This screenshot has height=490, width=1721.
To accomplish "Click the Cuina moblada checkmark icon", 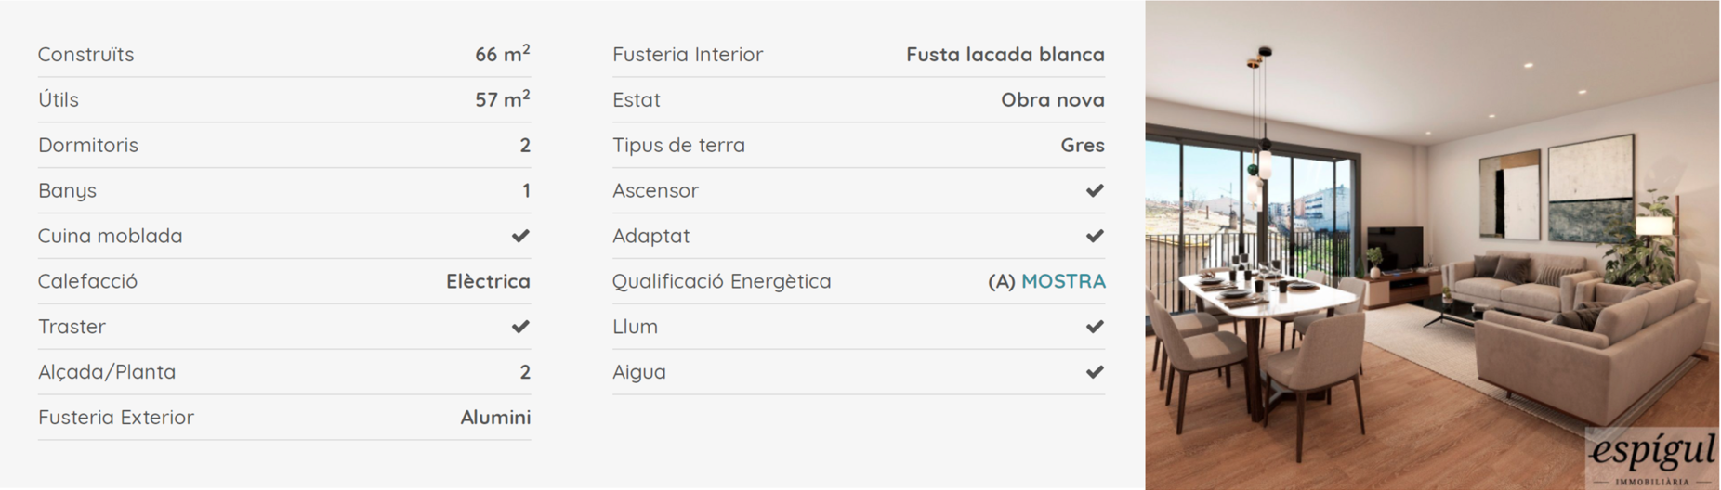I will 520,236.
